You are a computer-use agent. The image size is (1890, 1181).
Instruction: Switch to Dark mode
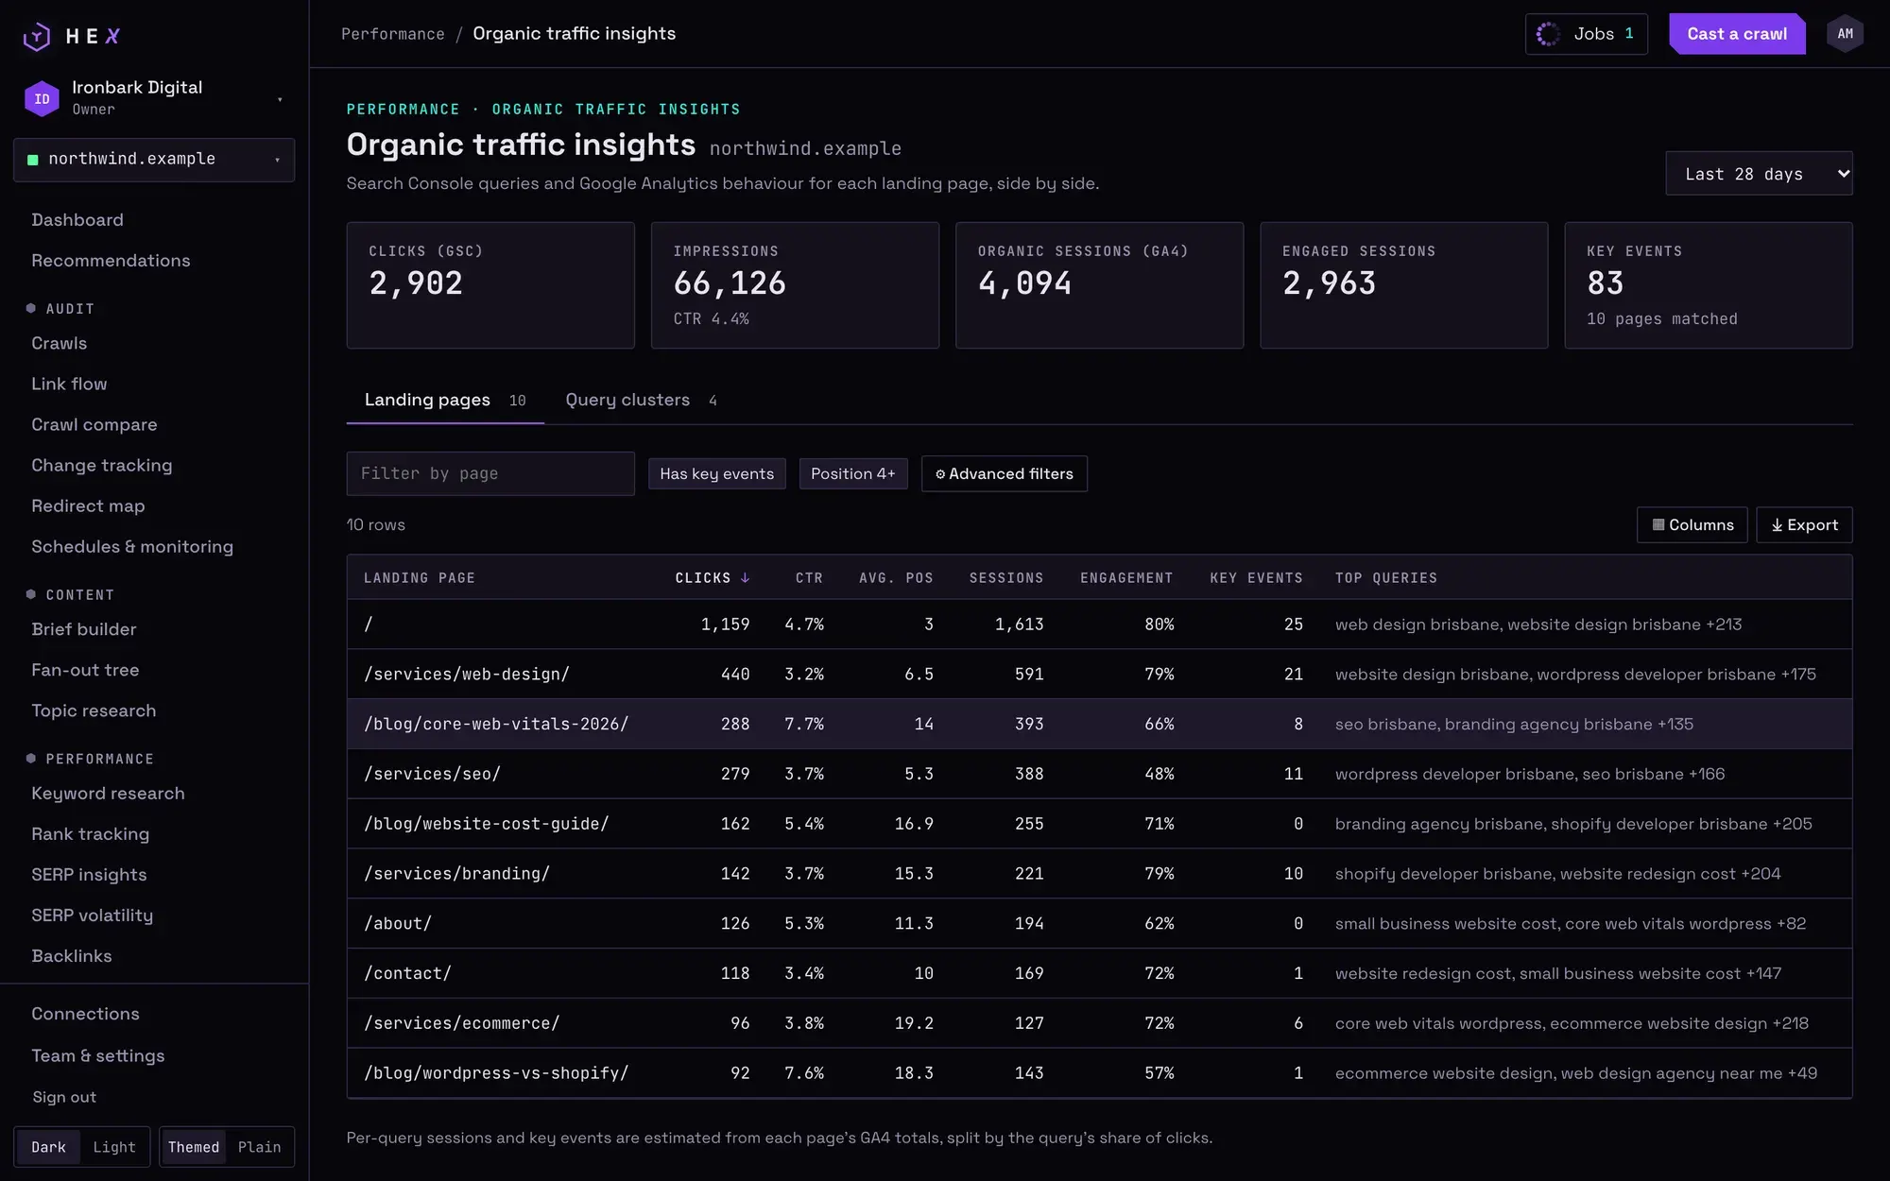point(48,1147)
